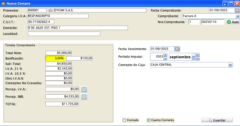Viewport: 240px width, 126px height.
Task: Click the supplier search icon next to Proveedor
Action: click(50, 11)
